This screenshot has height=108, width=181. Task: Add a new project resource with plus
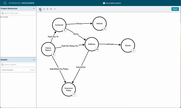coord(34,8)
